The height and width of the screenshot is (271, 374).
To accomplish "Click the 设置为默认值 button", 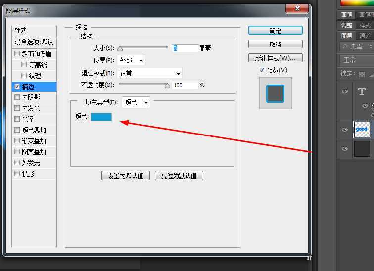I will pyautogui.click(x=126, y=176).
